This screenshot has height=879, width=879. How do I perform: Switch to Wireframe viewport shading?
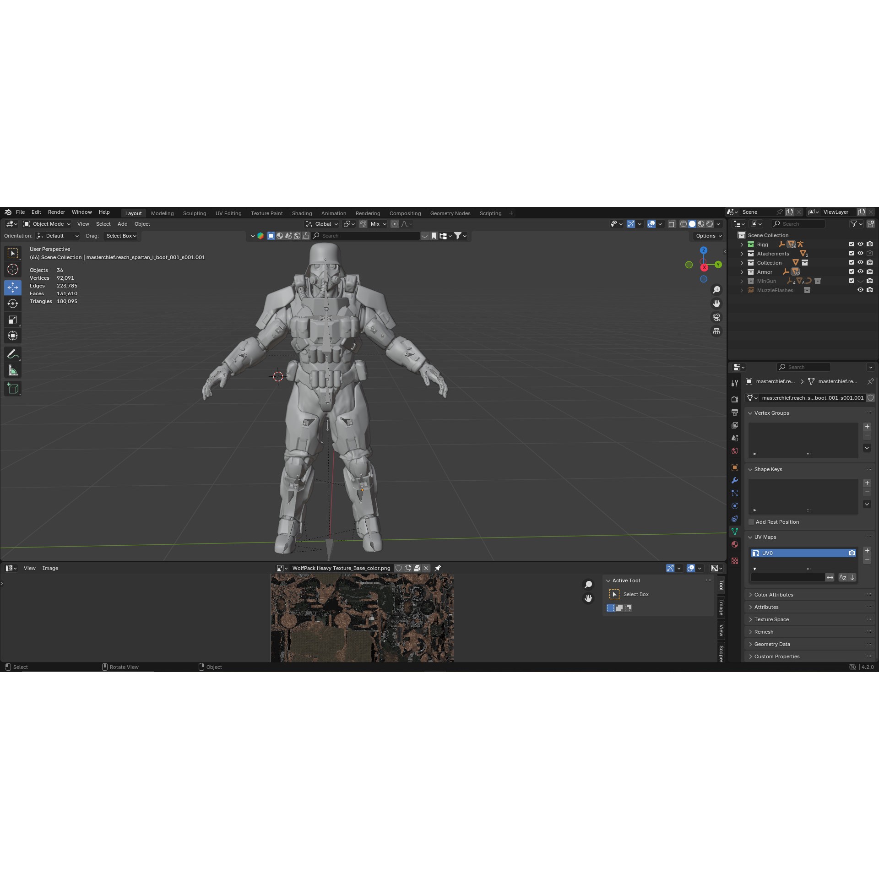pyautogui.click(x=684, y=224)
